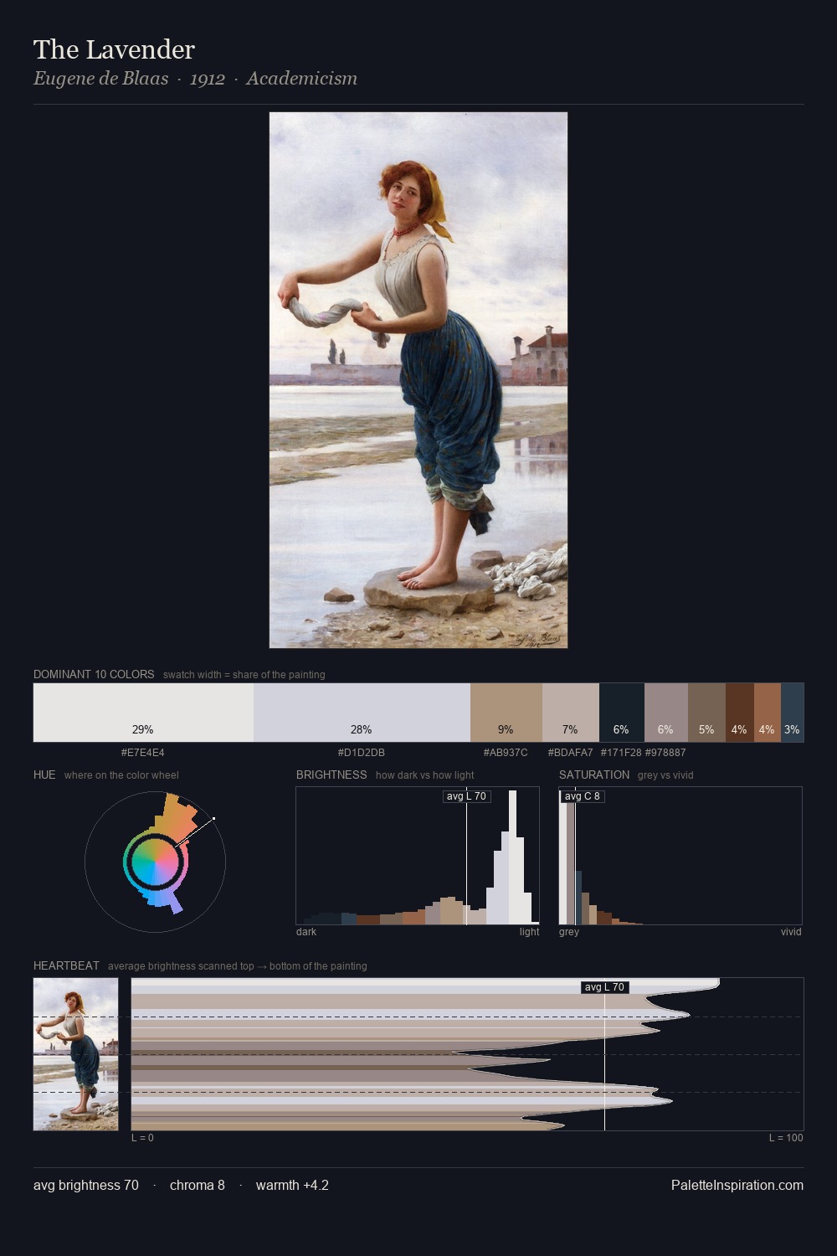
Task: Click the warmth +4.2 footer stat
Action: [292, 1185]
